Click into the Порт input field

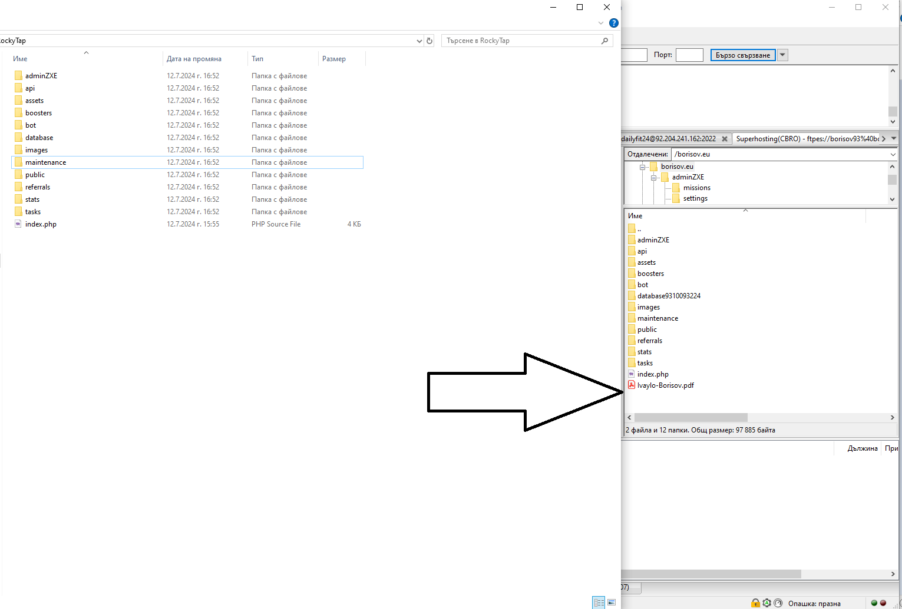tap(689, 55)
